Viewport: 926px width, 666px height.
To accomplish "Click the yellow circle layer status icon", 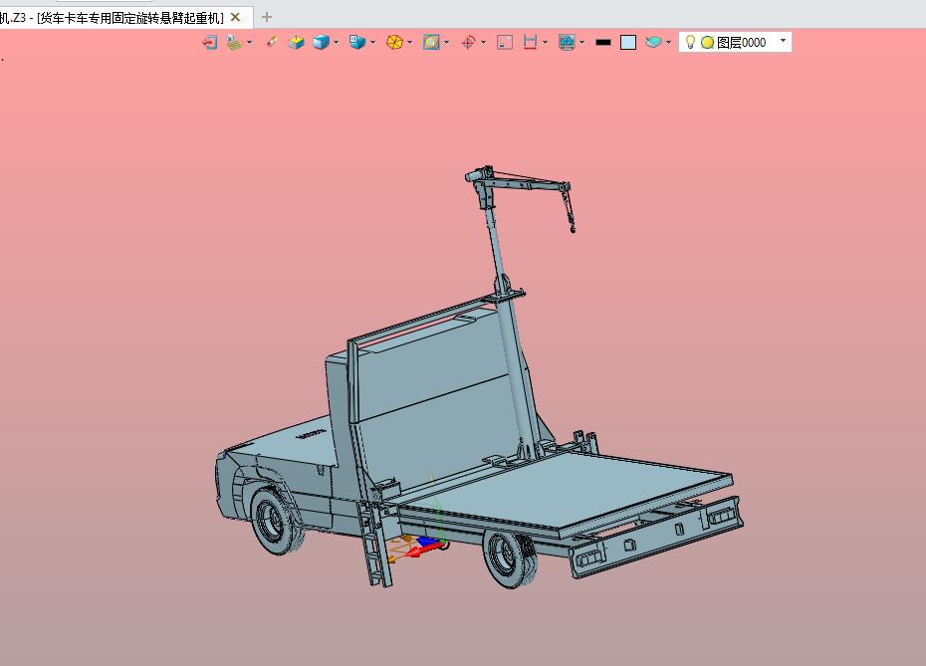I will pyautogui.click(x=708, y=43).
